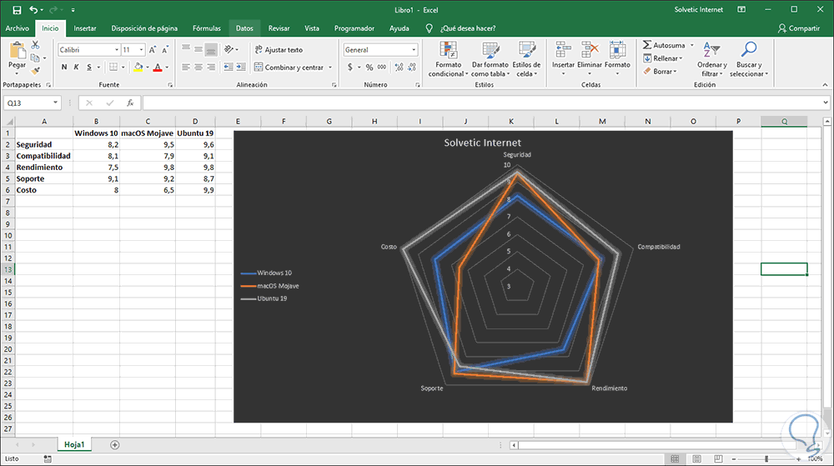Decrease font size with the smaller A

(165, 50)
